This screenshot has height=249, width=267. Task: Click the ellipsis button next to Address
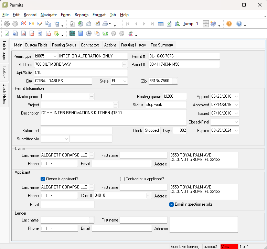tap(124, 64)
